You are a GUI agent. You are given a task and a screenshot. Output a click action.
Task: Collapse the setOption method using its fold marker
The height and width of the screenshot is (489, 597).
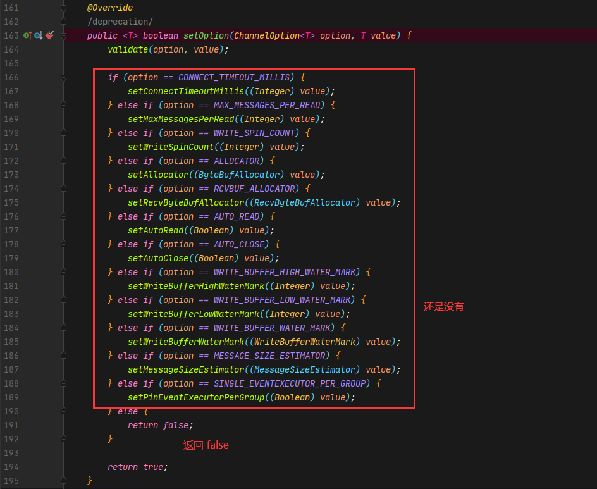(63, 35)
